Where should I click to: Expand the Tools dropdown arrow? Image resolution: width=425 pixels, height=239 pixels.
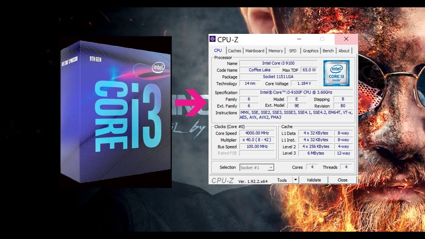(296, 180)
